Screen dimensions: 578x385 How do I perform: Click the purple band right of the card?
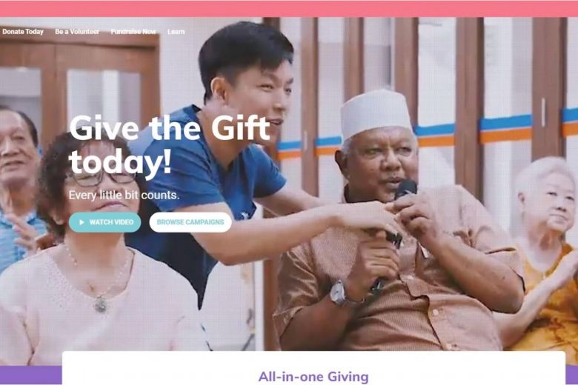(572, 375)
